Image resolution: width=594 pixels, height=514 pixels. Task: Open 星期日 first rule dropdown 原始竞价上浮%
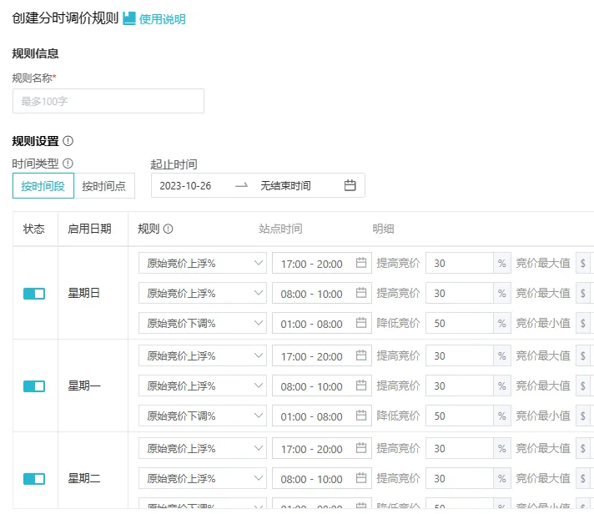pos(203,263)
